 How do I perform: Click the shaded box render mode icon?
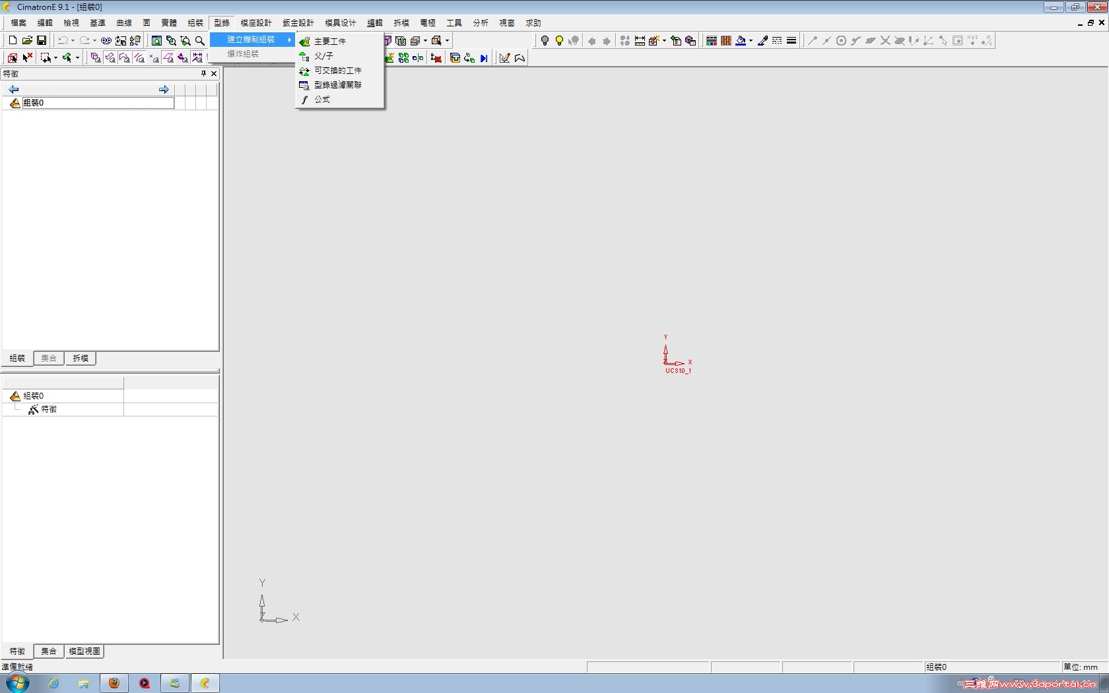pyautogui.click(x=415, y=40)
